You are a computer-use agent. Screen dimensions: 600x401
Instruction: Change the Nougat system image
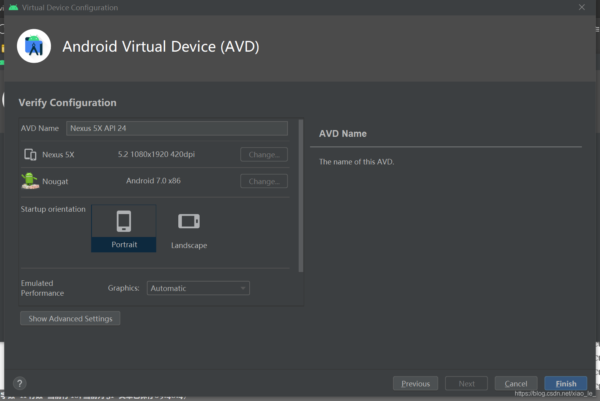pos(264,181)
